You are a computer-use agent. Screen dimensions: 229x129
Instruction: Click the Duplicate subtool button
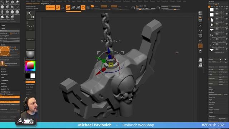point(213,78)
